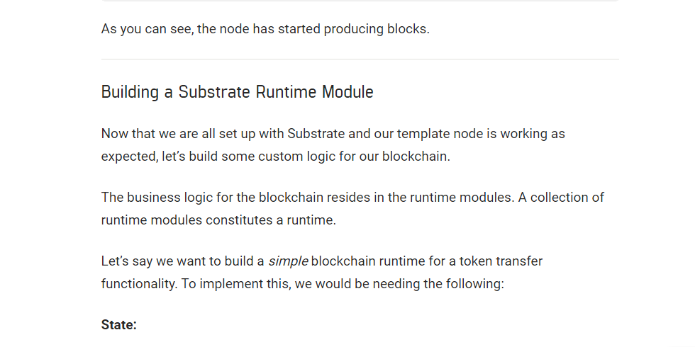Click the "Building a Substrate Runtime Module" heading
Image resolution: width=695 pixels, height=347 pixels.
click(x=237, y=92)
